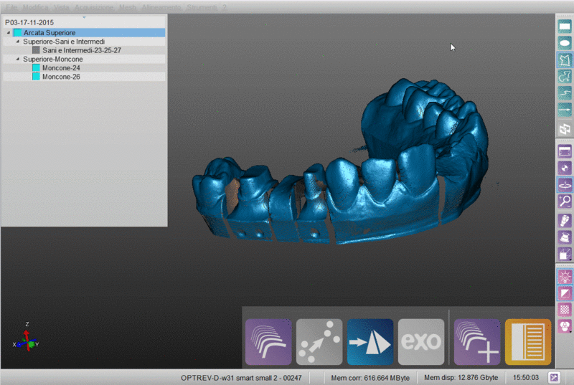
Task: Collapse the Arcata Superiore tree node
Action: pyautogui.click(x=8, y=33)
